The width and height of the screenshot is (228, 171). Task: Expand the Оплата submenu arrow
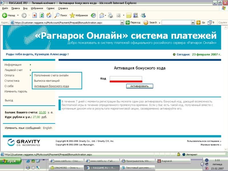point(30,75)
